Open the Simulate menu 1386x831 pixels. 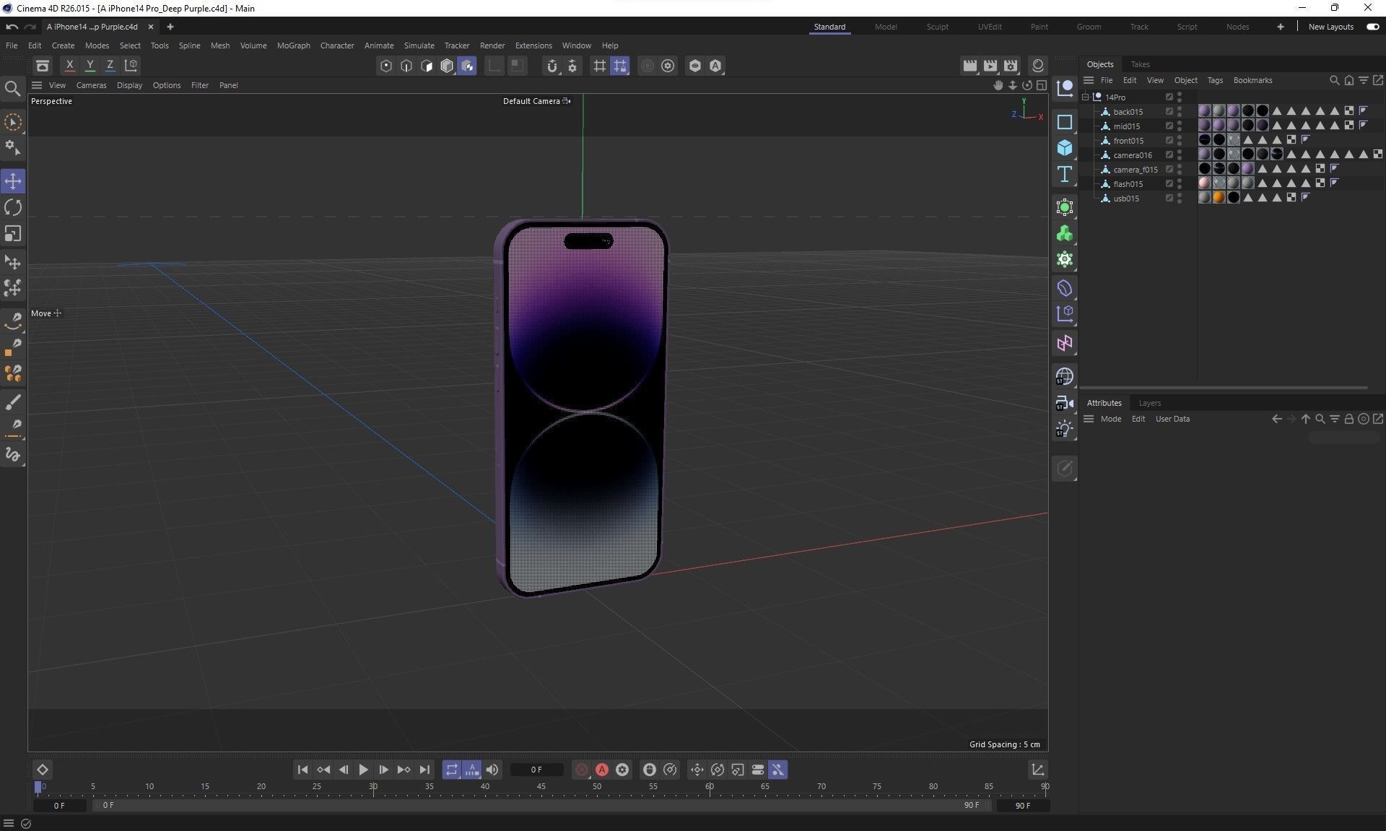[419, 45]
